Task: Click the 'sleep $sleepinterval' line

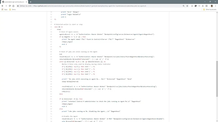Action: pos(70,82)
